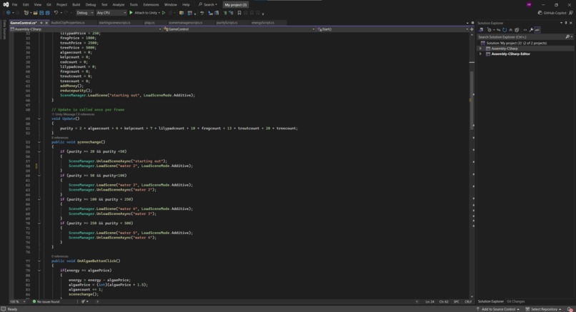The image size is (576, 312).
Task: Open the Data Sources side tab
Action: click(4, 29)
